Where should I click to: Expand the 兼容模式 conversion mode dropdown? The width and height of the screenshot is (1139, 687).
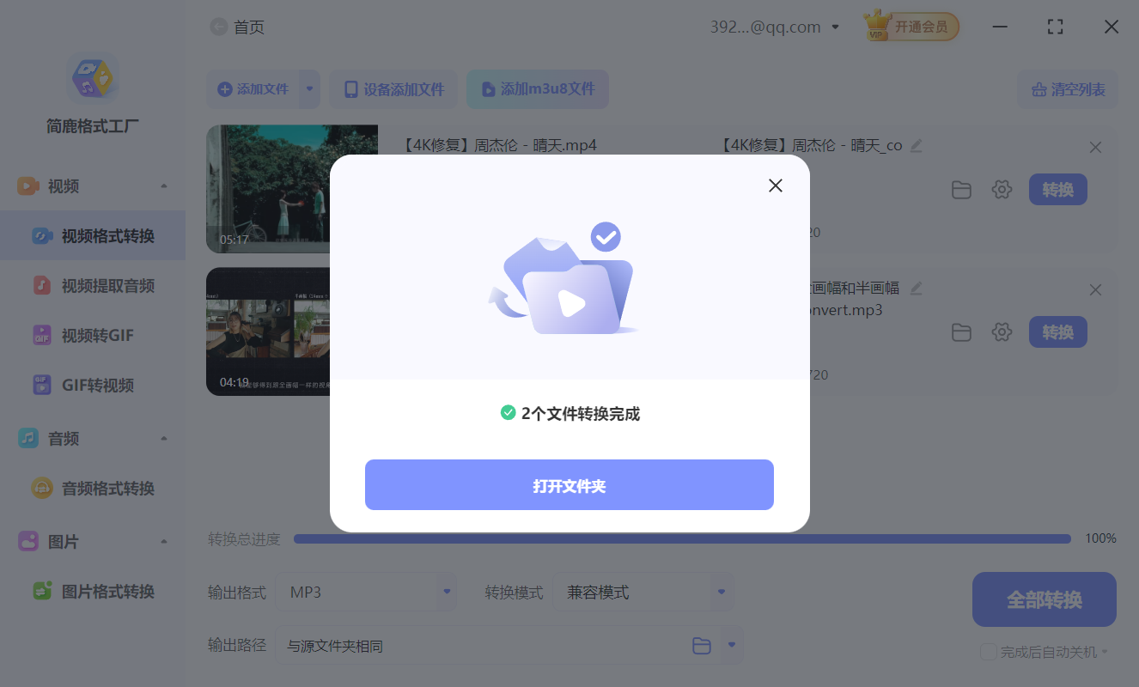point(643,592)
